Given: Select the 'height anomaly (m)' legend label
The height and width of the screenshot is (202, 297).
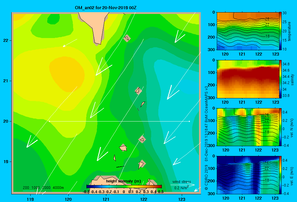Looking at the screenshot, I should (x=124, y=181).
